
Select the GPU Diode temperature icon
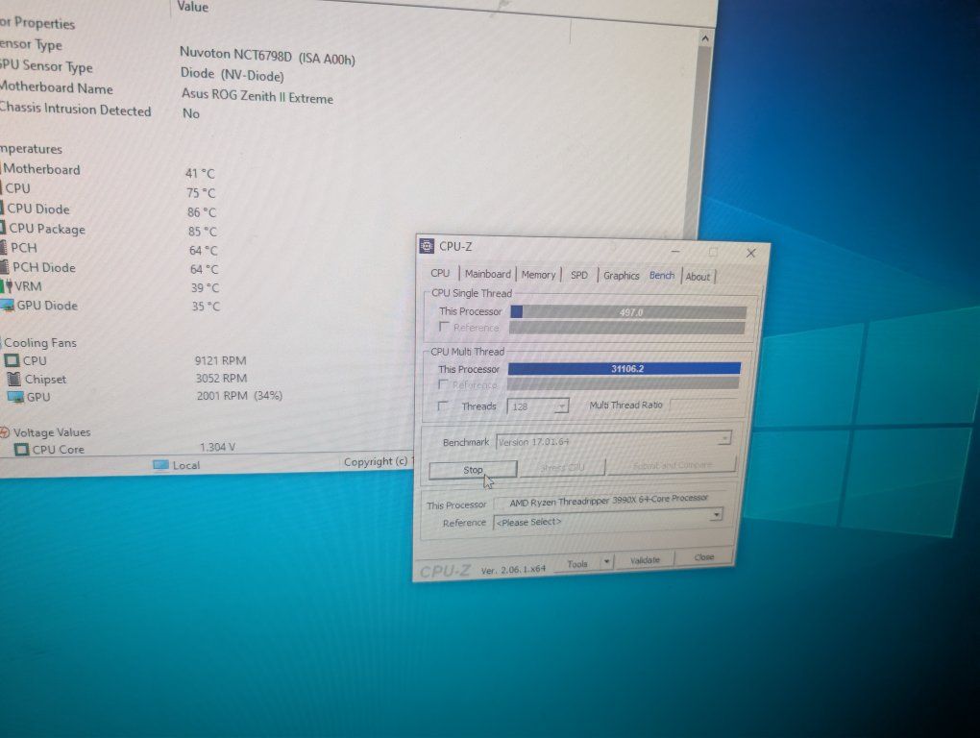[8, 306]
